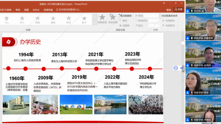Image resolution: width=221 pixels, height=124 pixels.
Task: Click the 触发 trigger button
Action: (x=123, y=21)
